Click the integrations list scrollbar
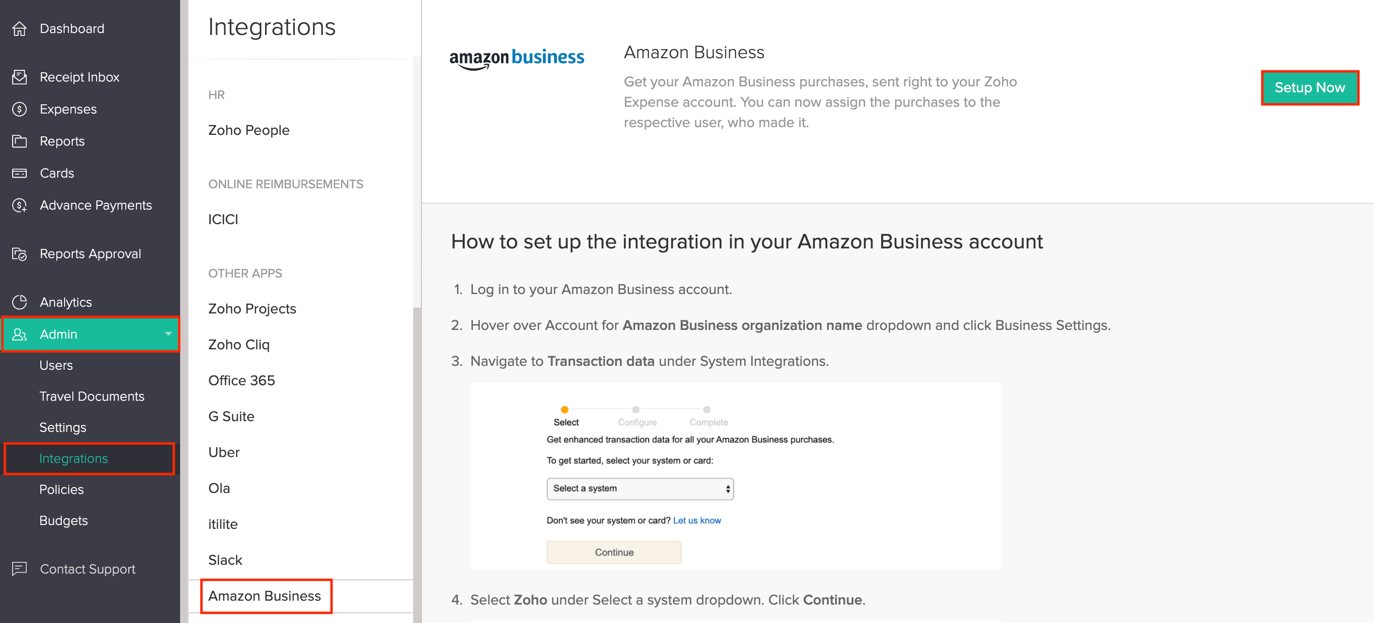1374x623 pixels. tap(417, 453)
